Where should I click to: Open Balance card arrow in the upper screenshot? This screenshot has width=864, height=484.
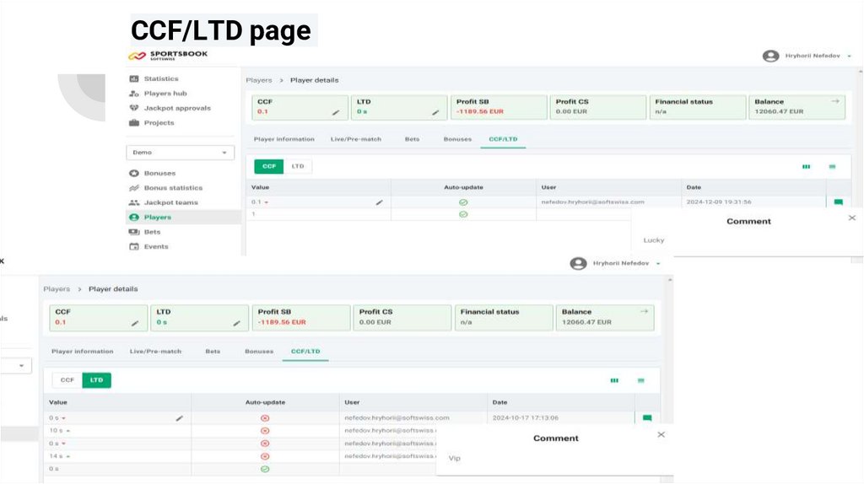pyautogui.click(x=835, y=101)
